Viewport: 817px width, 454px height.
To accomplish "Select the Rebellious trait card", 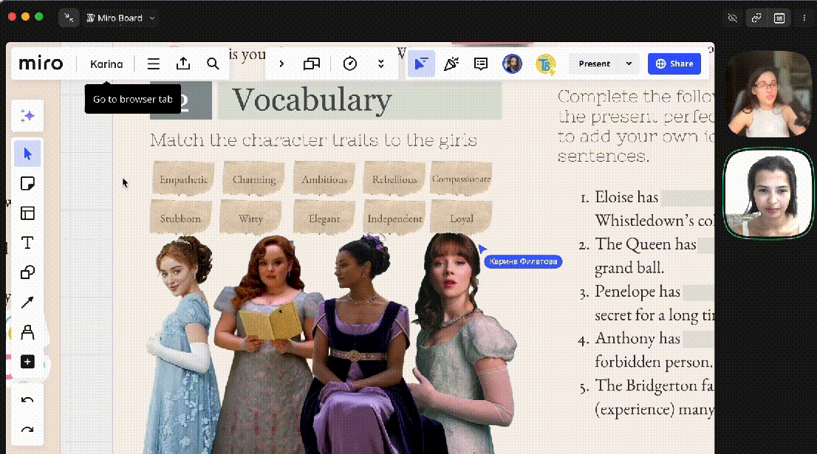I will [x=394, y=179].
